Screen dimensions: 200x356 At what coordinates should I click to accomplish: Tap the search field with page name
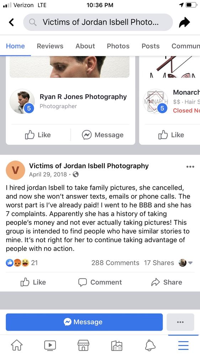tap(98, 22)
